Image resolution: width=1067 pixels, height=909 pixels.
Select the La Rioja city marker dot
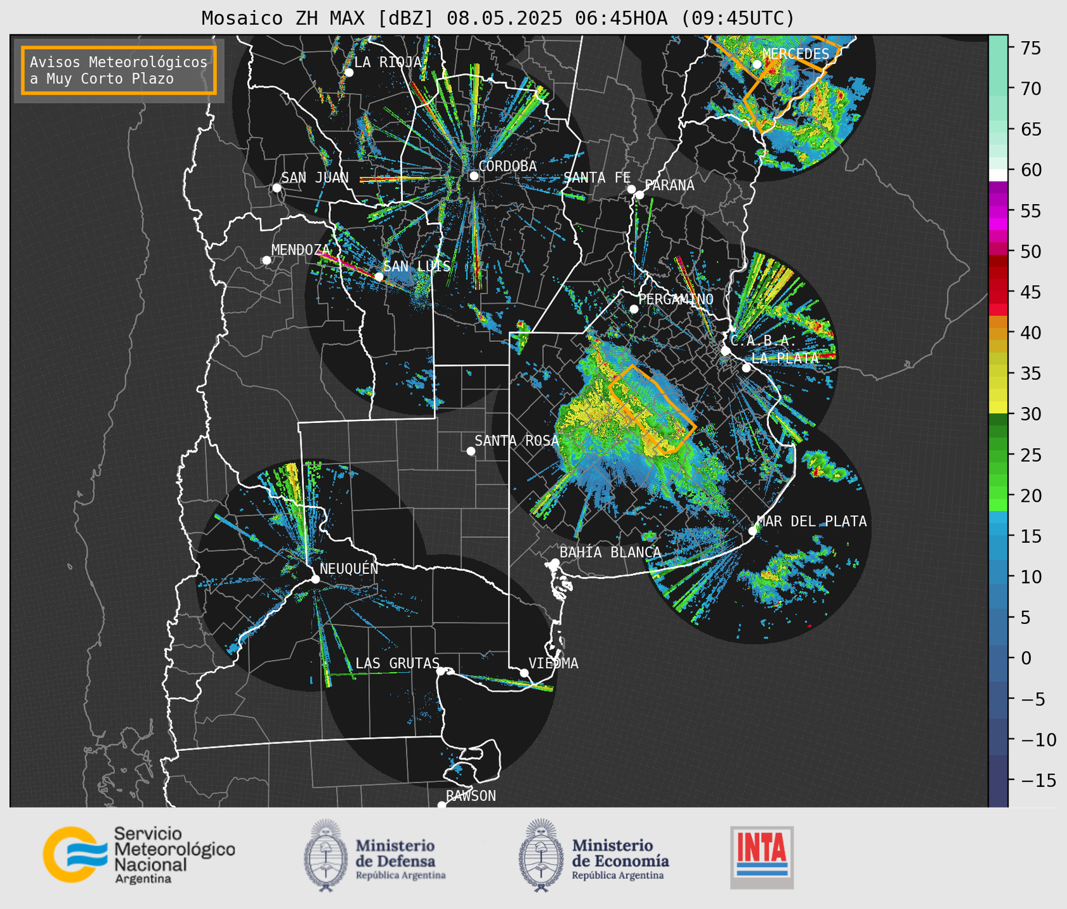point(348,73)
